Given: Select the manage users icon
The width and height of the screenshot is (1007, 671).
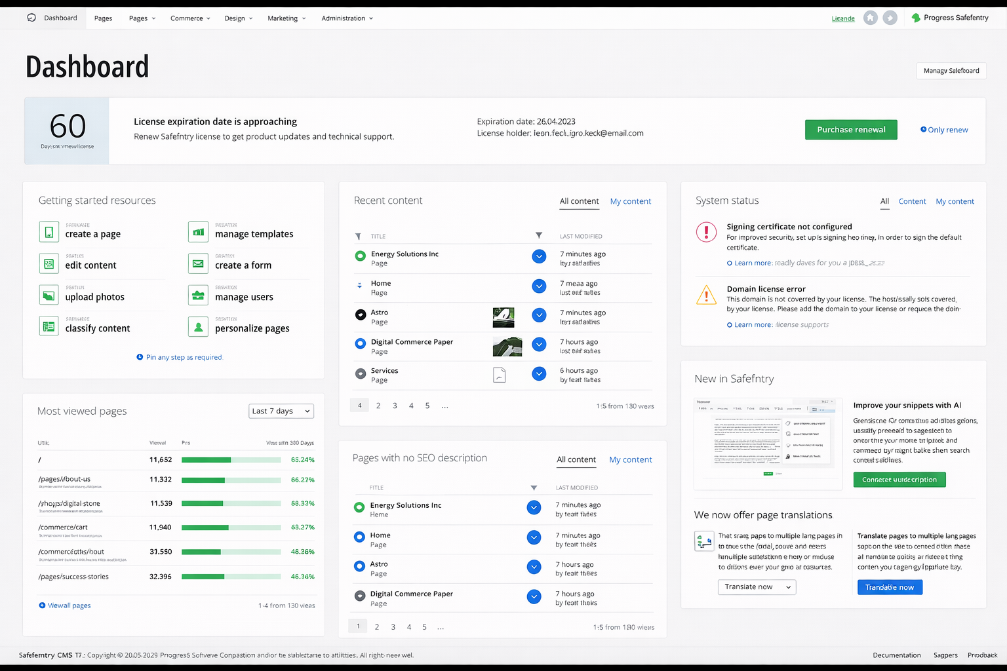Looking at the screenshot, I should click(x=198, y=294).
